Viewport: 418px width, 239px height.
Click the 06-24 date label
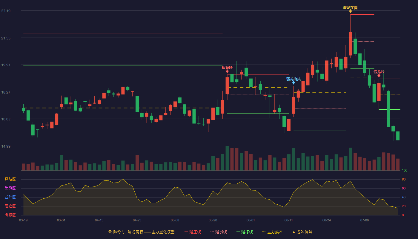(x=327, y=220)
